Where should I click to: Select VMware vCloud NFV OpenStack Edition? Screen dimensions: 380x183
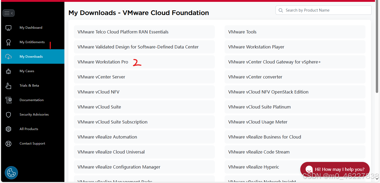point(295,92)
